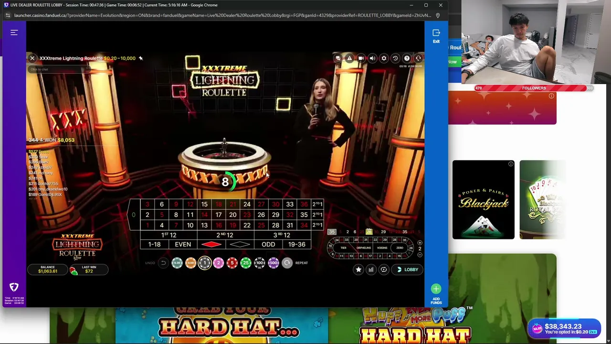This screenshot has height=344, width=611.
Task: Place a chip on green 0
Action: pos(134,215)
